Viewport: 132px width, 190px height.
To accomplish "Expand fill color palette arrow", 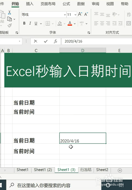I will 64,23.
